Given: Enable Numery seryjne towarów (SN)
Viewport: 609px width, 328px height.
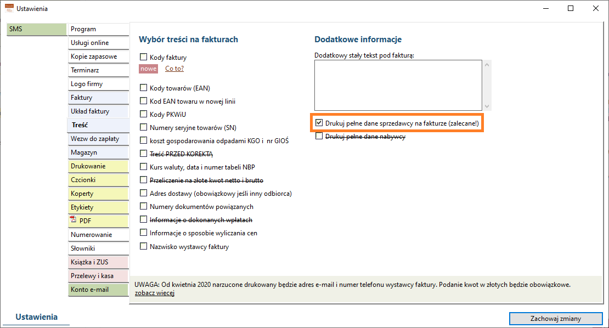Looking at the screenshot, I should coord(143,127).
